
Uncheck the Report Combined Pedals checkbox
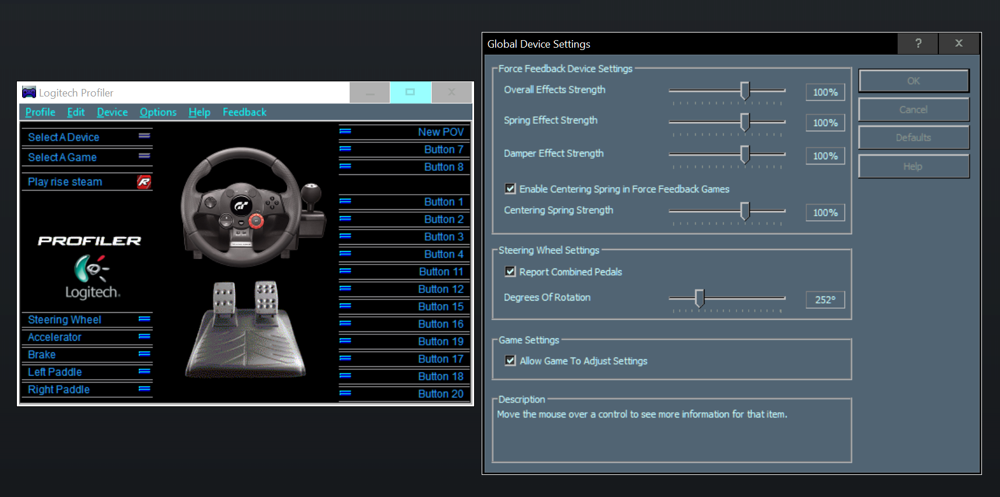point(510,271)
